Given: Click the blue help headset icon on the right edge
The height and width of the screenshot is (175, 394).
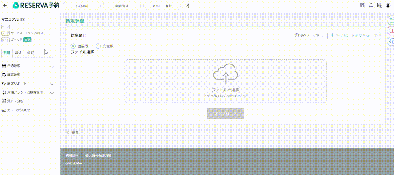Looking at the screenshot, I should click(x=391, y=41).
